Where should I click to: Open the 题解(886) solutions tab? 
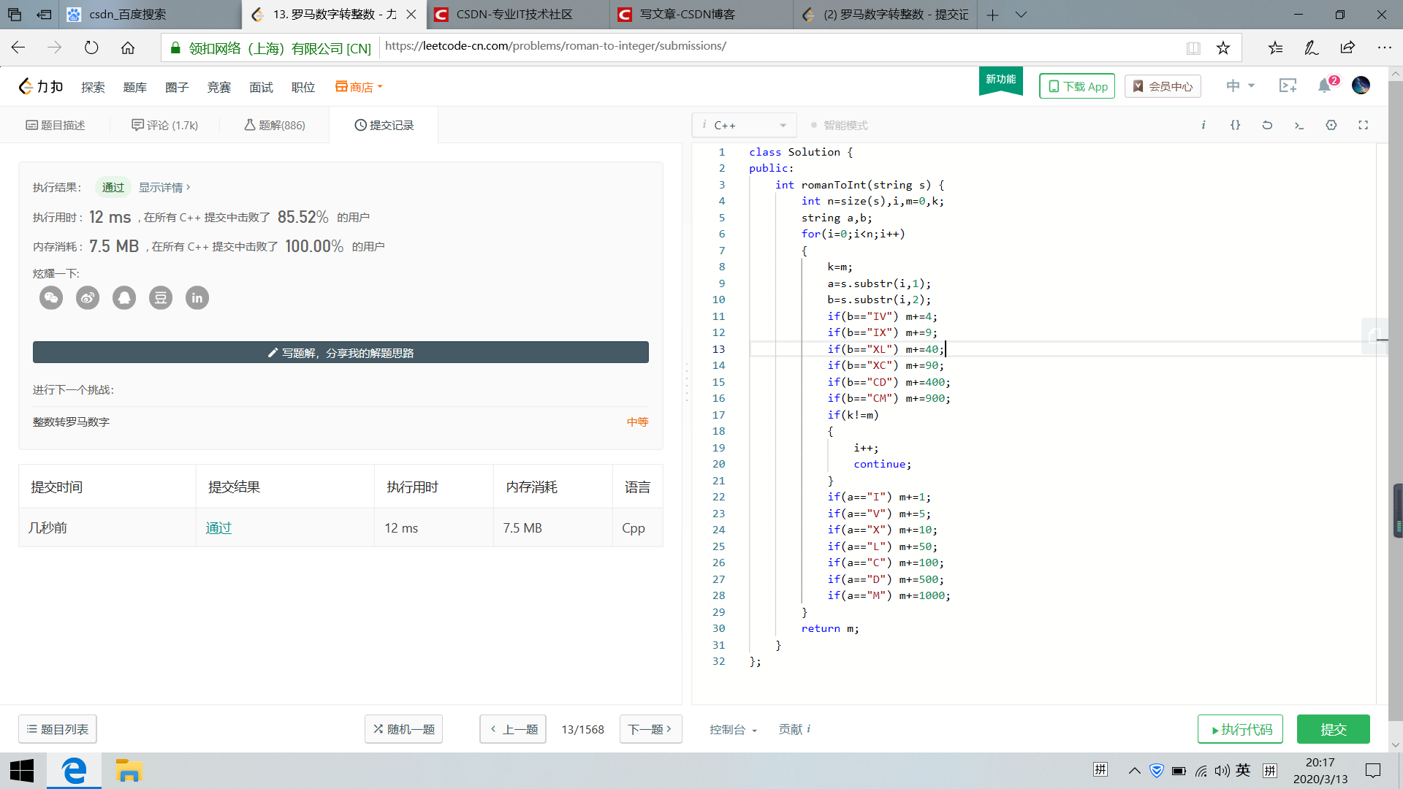[275, 125]
